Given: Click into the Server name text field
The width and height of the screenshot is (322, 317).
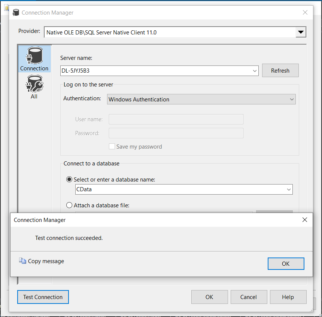Looking at the screenshot, I should (155, 70).
